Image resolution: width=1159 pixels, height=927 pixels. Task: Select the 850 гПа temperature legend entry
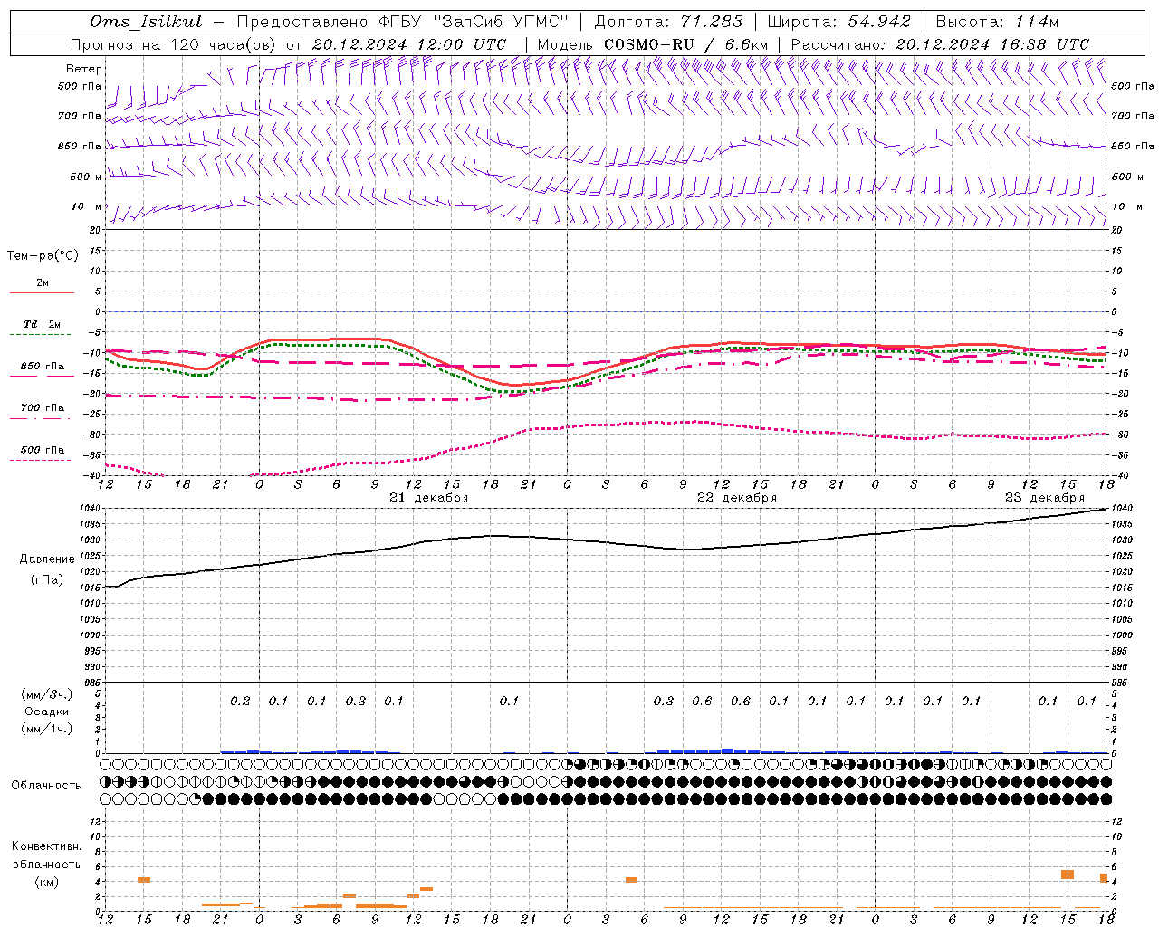(43, 367)
